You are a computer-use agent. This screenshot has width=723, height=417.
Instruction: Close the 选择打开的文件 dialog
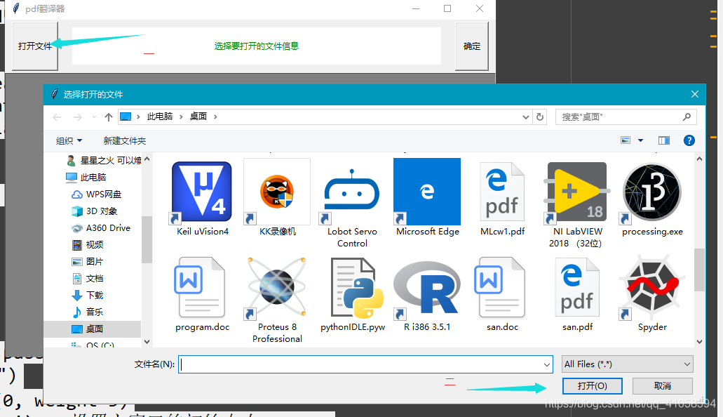click(x=695, y=94)
